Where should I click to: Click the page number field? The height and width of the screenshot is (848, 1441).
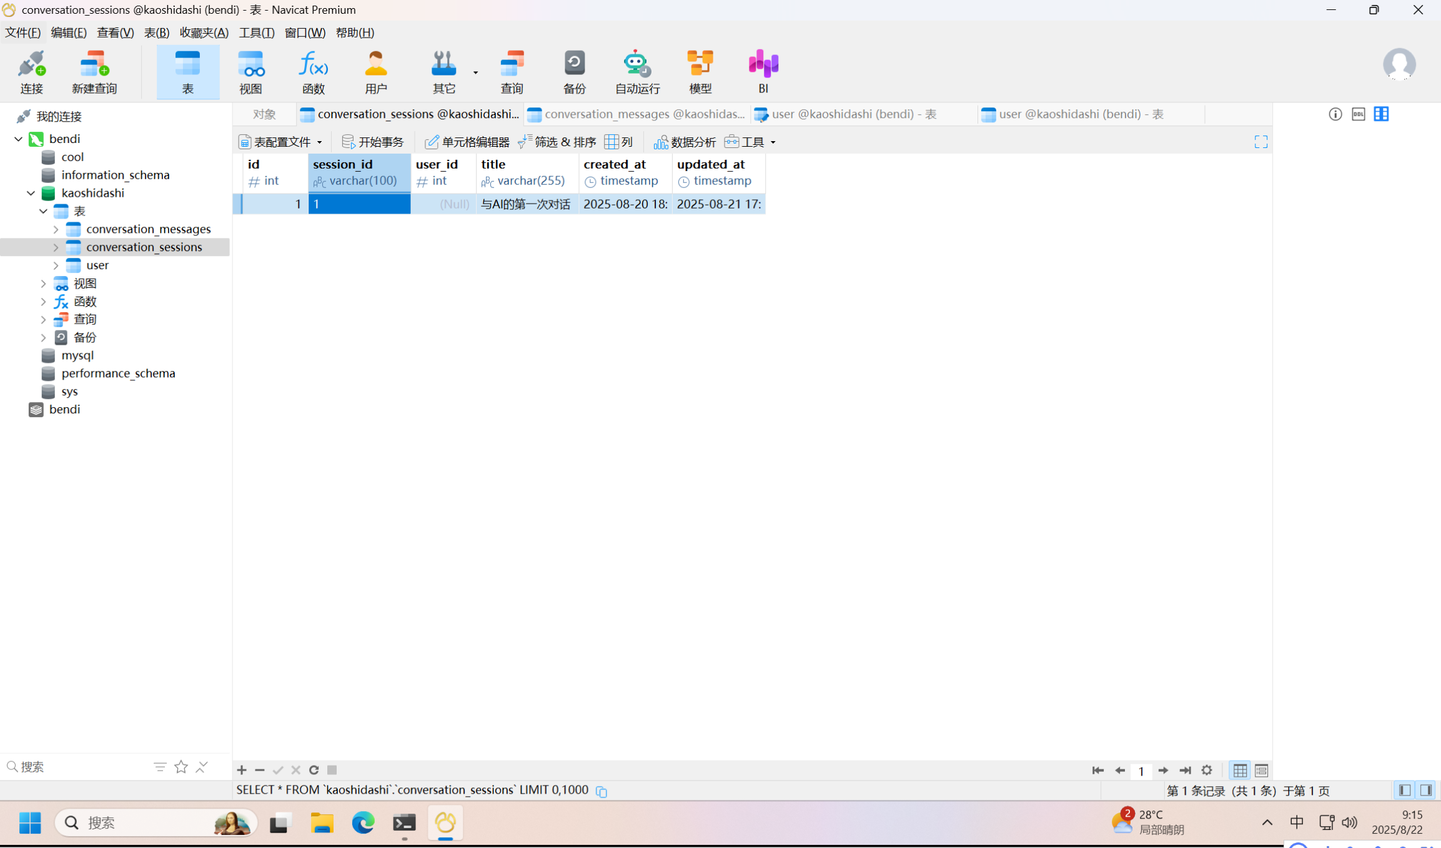pyautogui.click(x=1141, y=771)
